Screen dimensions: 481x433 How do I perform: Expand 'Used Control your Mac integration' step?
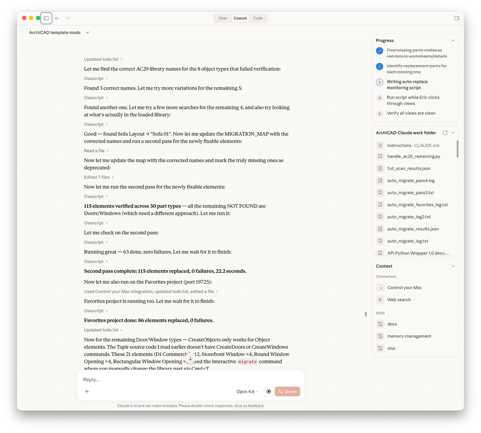pos(151,291)
